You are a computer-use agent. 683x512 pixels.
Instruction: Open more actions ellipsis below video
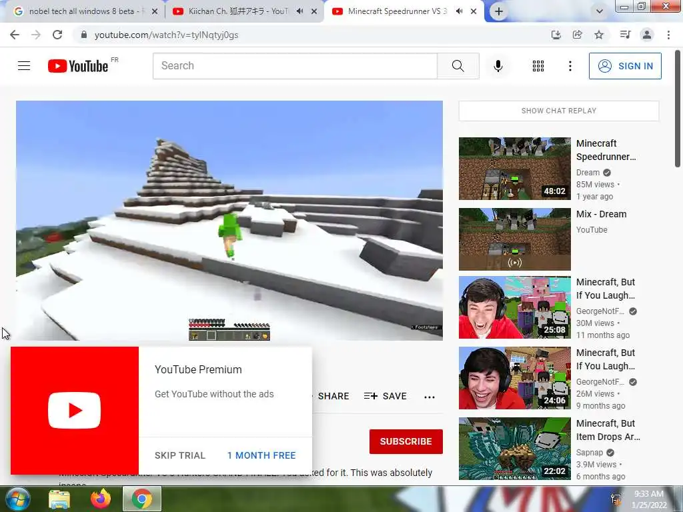pos(429,397)
